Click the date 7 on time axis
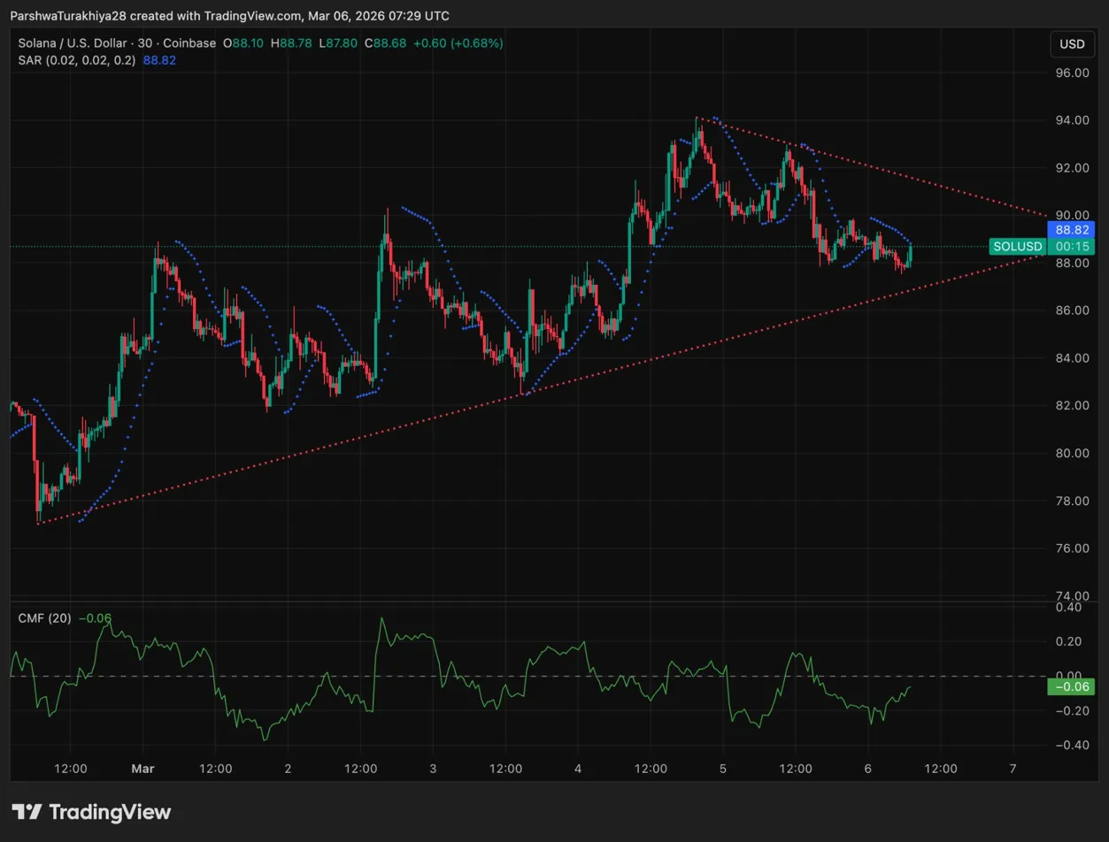The height and width of the screenshot is (842, 1109). coord(1013,769)
